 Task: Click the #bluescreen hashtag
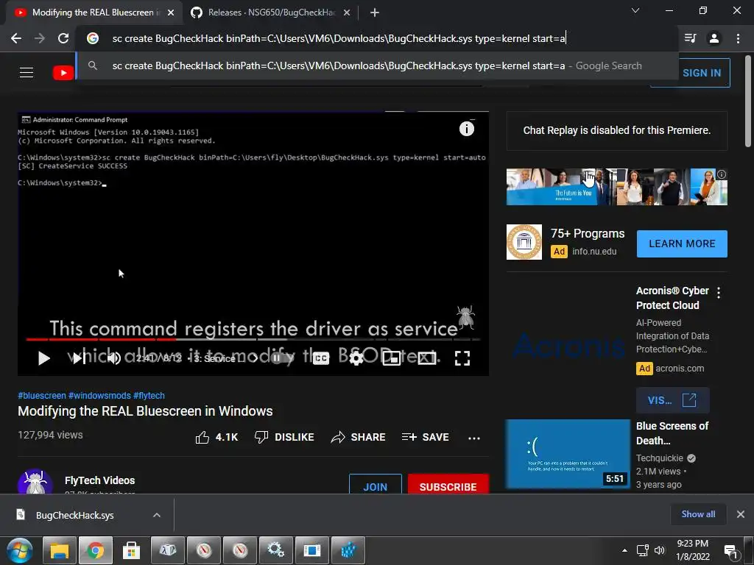coord(42,395)
